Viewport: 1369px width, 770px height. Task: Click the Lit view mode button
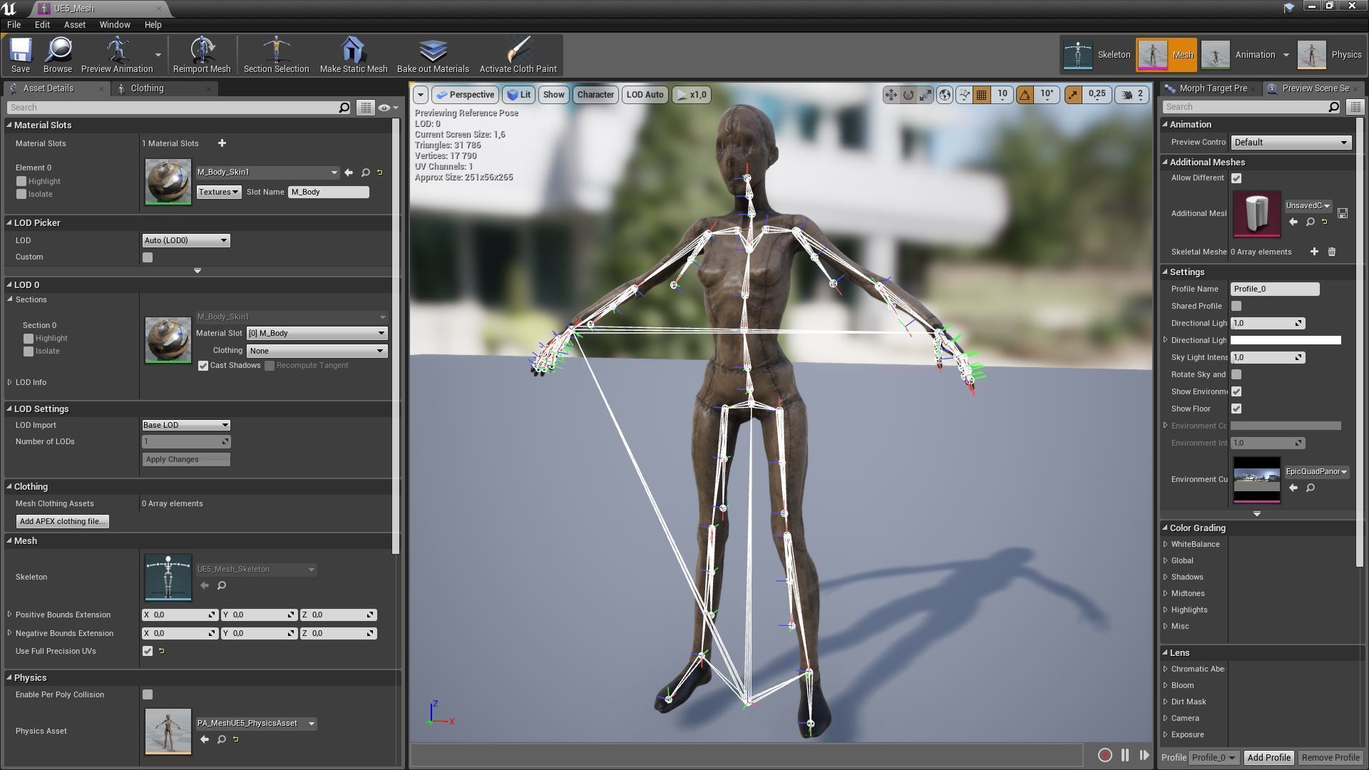[x=519, y=95]
